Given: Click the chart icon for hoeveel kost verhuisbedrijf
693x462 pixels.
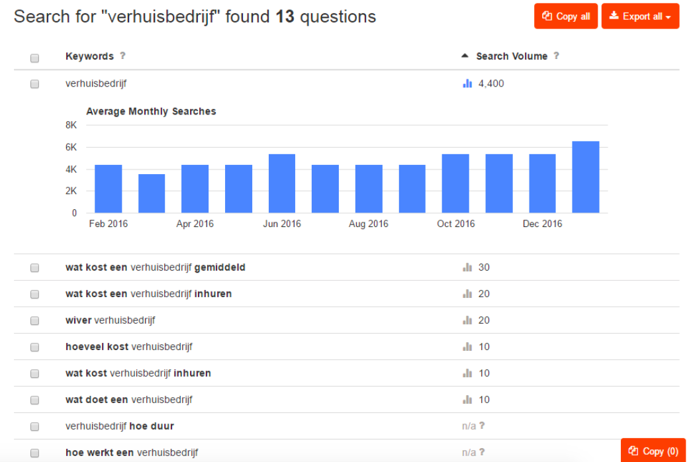Looking at the screenshot, I should pos(467,347).
